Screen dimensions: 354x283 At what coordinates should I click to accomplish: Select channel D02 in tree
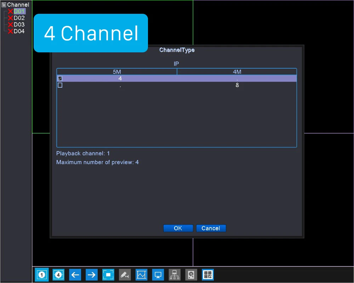[x=19, y=18]
